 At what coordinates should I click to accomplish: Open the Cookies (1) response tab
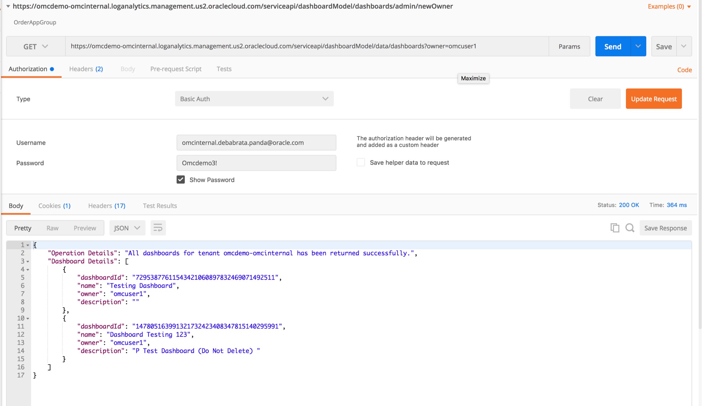(x=54, y=206)
